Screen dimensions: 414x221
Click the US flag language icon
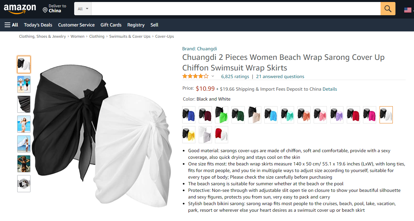[x=408, y=10]
